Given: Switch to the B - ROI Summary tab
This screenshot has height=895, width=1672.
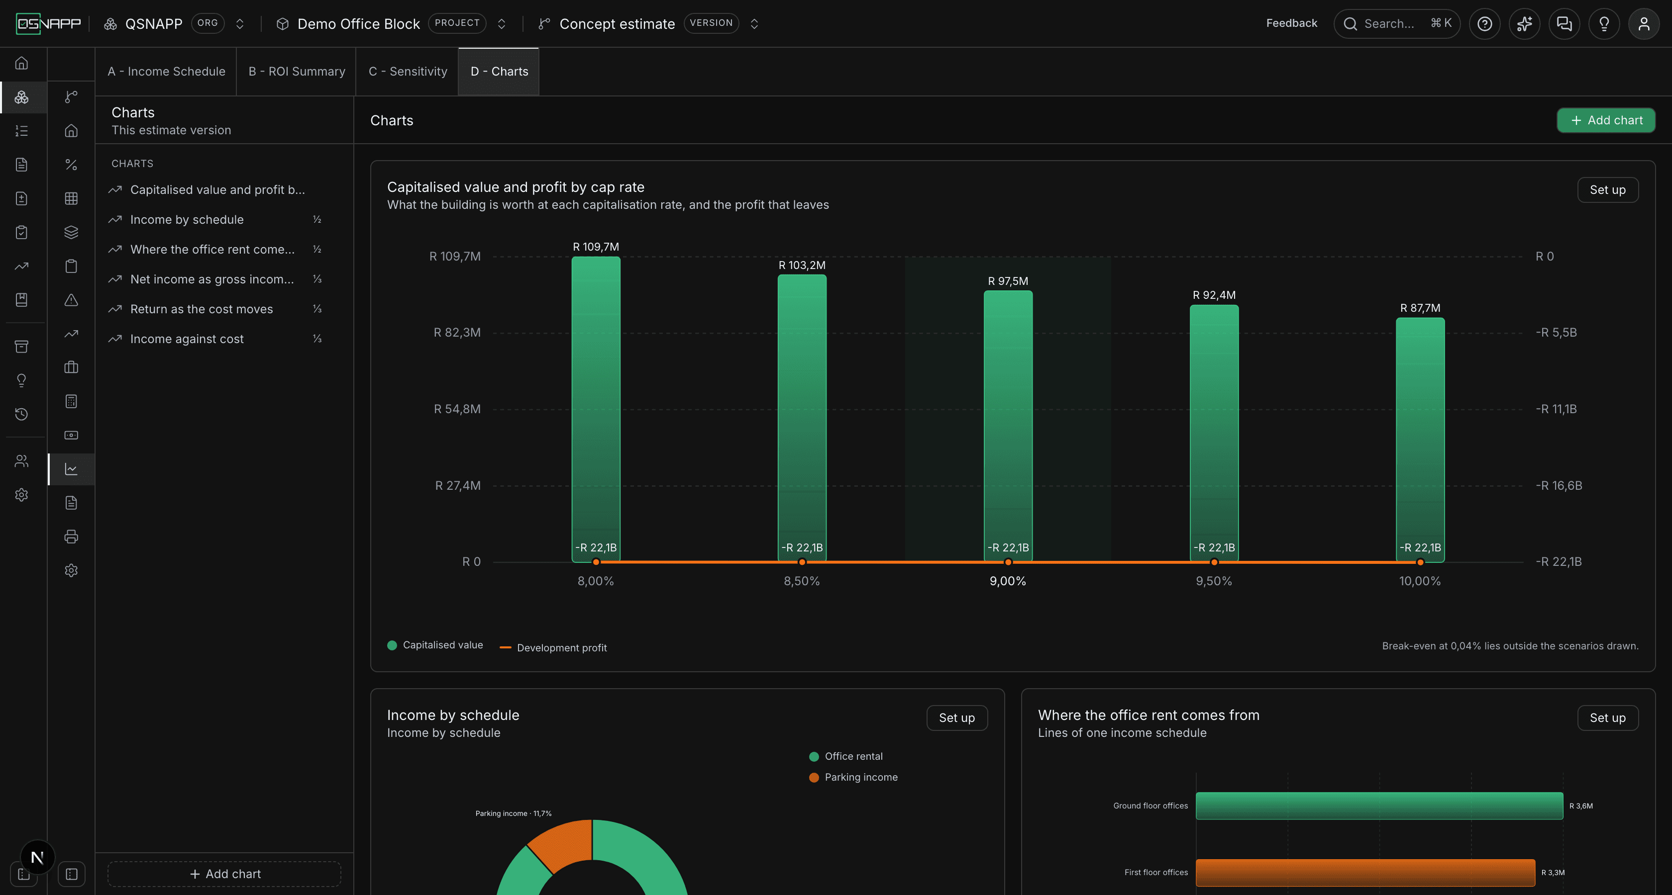Looking at the screenshot, I should [297, 71].
